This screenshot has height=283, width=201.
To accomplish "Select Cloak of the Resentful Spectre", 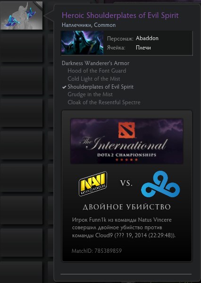I will tap(104, 102).
